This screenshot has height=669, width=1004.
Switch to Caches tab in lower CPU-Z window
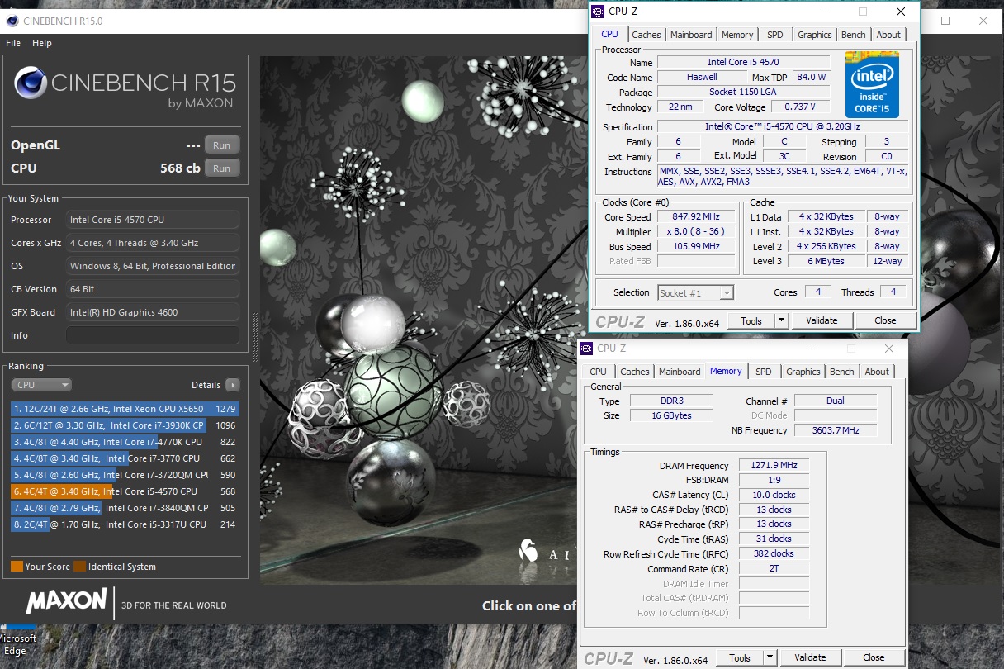point(635,372)
